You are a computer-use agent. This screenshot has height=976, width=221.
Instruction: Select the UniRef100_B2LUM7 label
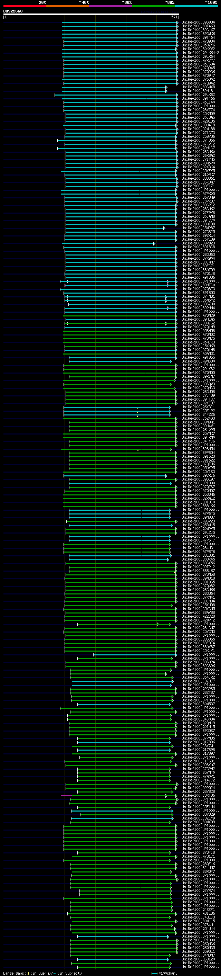tap(198, 868)
